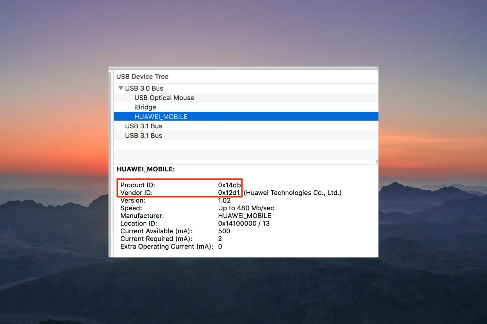Click the Current Required value 2
This screenshot has width=487, height=324.
220,239
